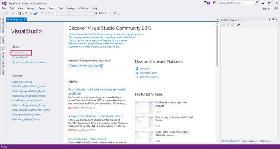280x149 pixels.
Task: Toggle the pin on Start Page tab
Action: 21,20
